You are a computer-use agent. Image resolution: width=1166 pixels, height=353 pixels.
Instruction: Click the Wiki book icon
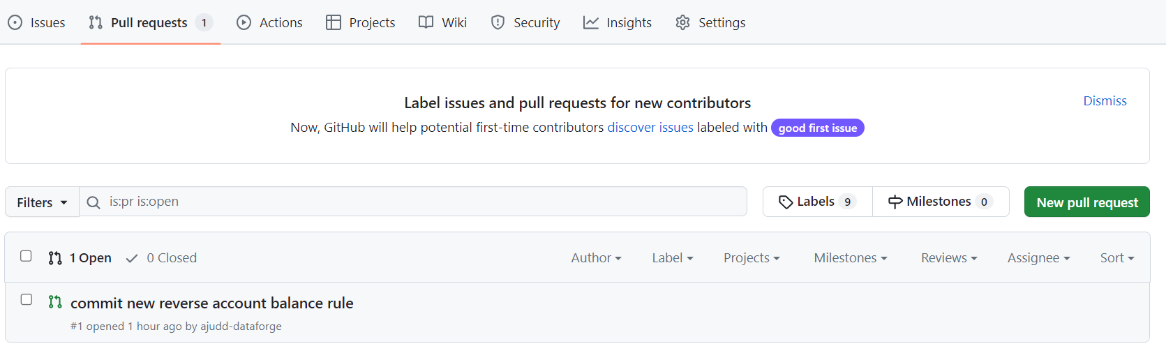[426, 22]
